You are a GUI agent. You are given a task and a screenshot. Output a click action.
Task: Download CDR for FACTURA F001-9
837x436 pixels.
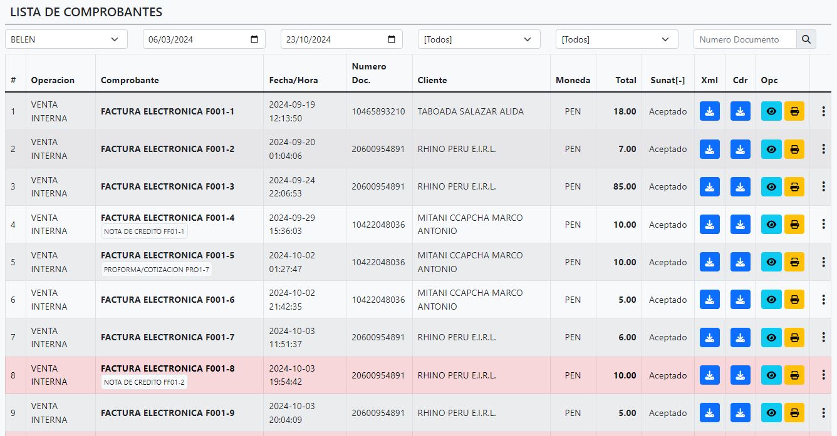coord(740,413)
